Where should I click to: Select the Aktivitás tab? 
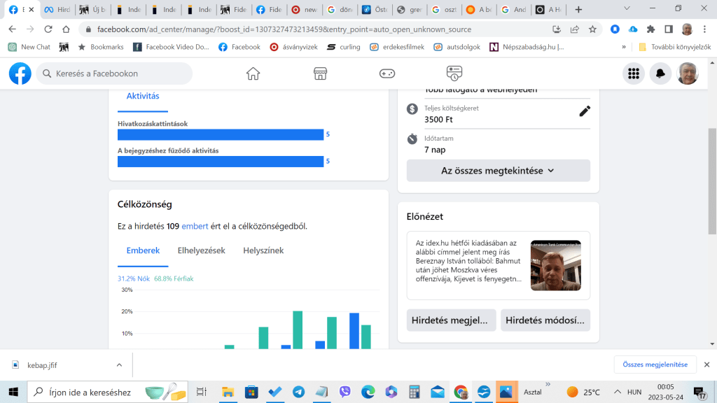[x=143, y=97]
